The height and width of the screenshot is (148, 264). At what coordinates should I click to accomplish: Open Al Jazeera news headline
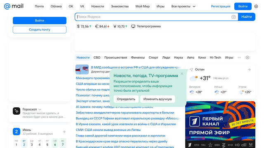115,107
